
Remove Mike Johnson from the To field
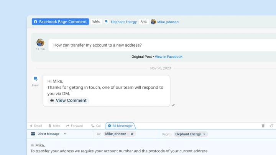(132, 134)
